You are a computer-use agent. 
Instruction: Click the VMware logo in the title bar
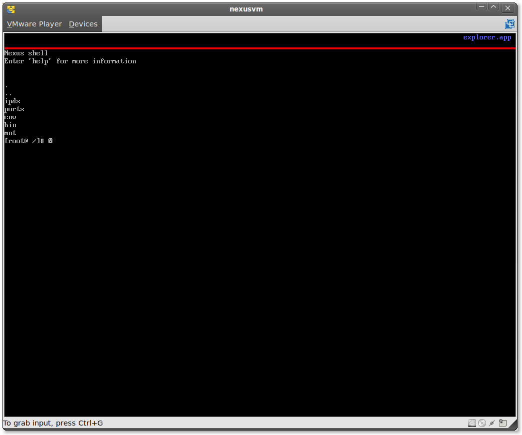[x=11, y=9]
